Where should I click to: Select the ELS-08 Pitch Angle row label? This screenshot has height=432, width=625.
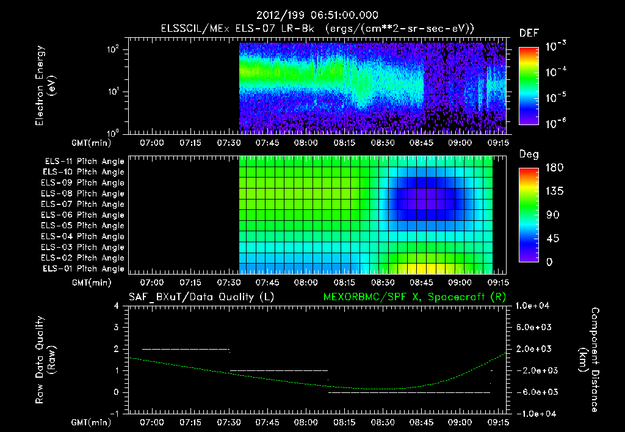coord(83,193)
